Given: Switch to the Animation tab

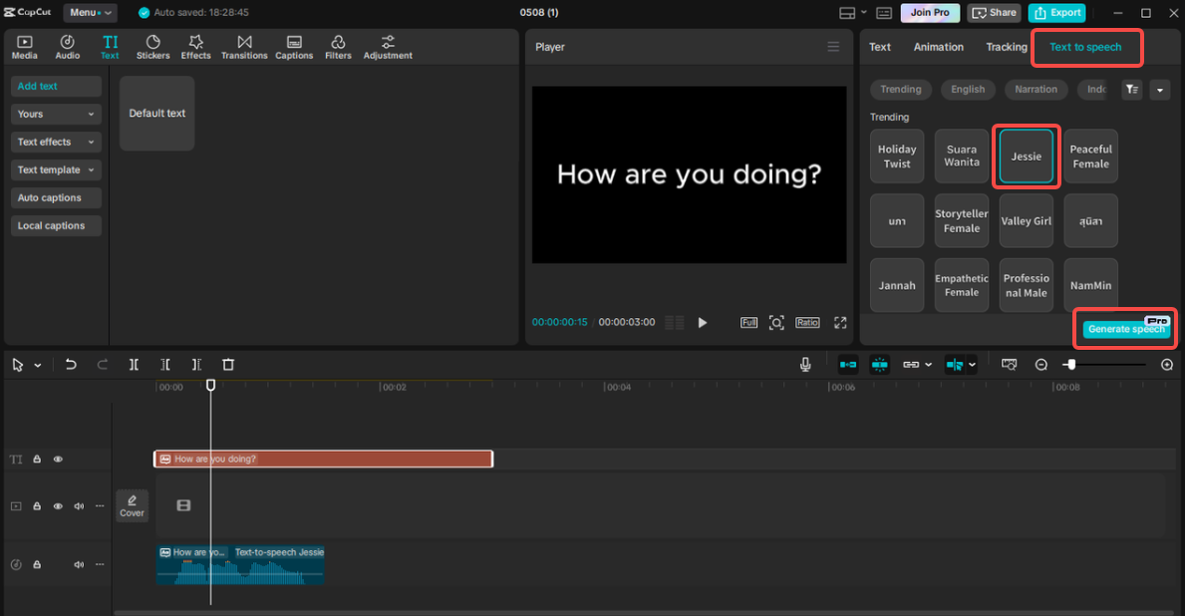Looking at the screenshot, I should pyautogui.click(x=938, y=47).
